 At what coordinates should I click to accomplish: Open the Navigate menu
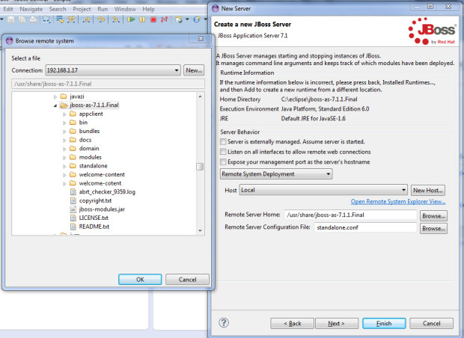point(31,8)
